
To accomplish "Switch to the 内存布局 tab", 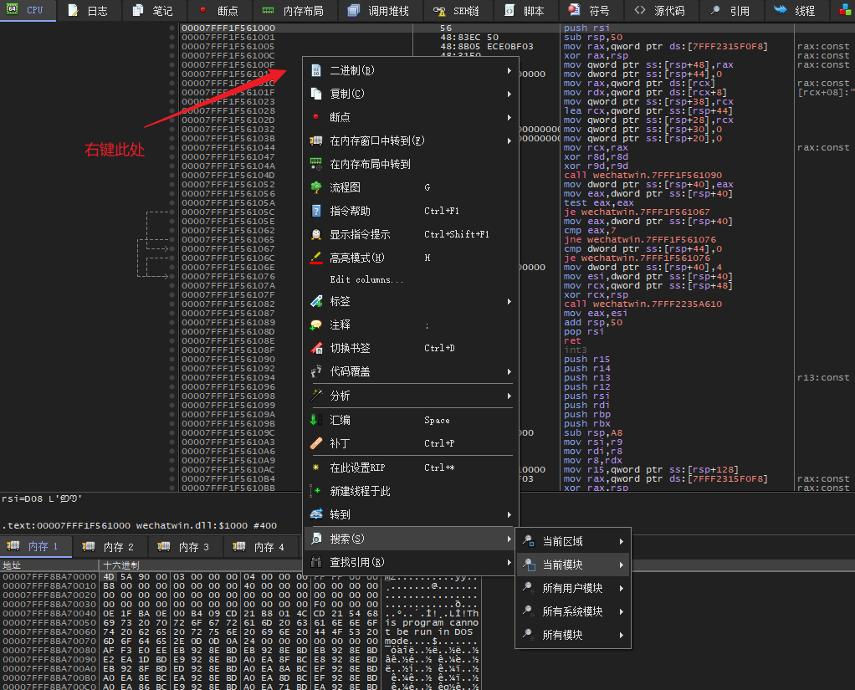I will 294,11.
